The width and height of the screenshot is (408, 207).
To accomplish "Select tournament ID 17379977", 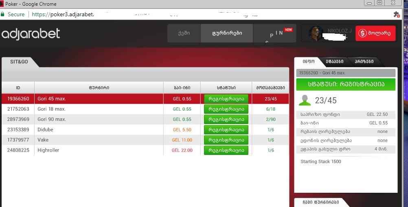I will (x=18, y=140).
